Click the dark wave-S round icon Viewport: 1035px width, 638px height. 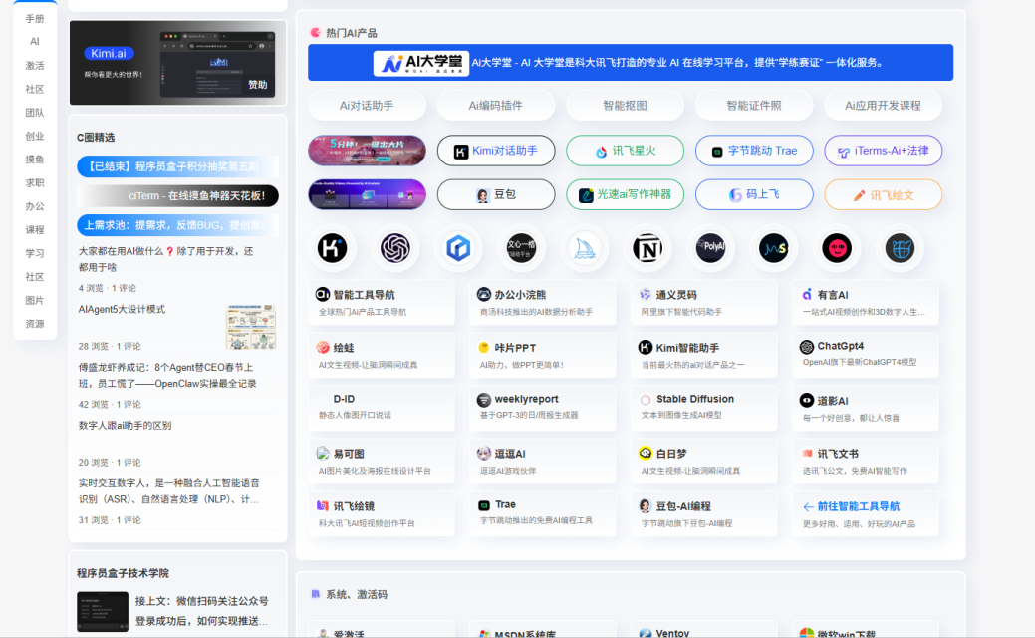(x=774, y=249)
